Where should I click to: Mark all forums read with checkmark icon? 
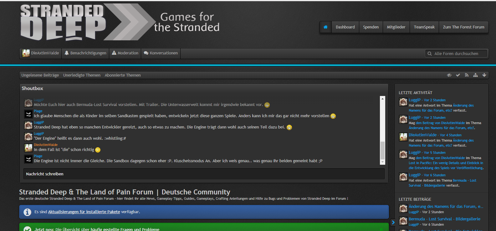(458, 75)
